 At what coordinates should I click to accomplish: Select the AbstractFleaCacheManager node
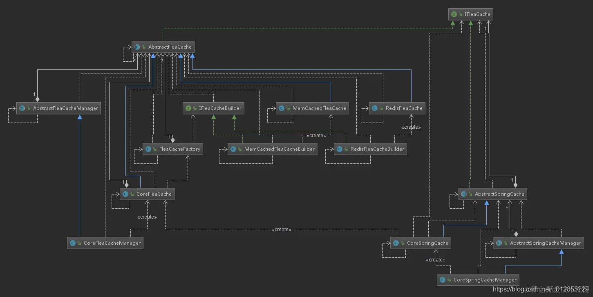pos(58,108)
